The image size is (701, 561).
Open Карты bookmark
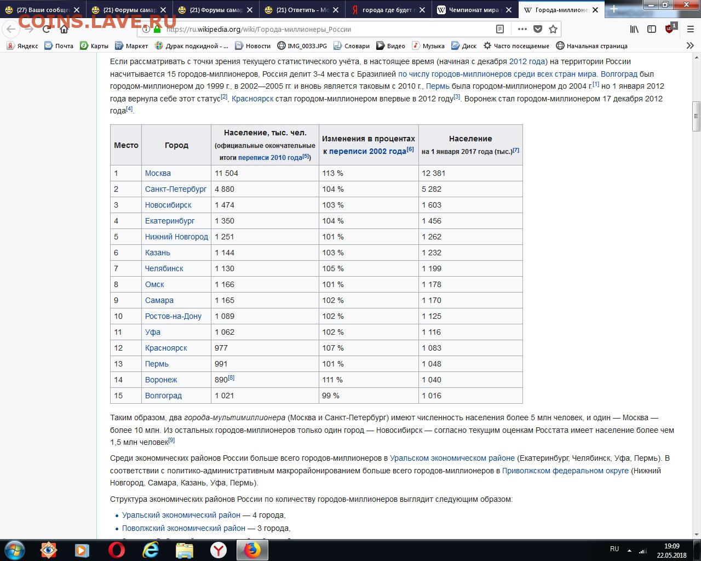point(94,46)
